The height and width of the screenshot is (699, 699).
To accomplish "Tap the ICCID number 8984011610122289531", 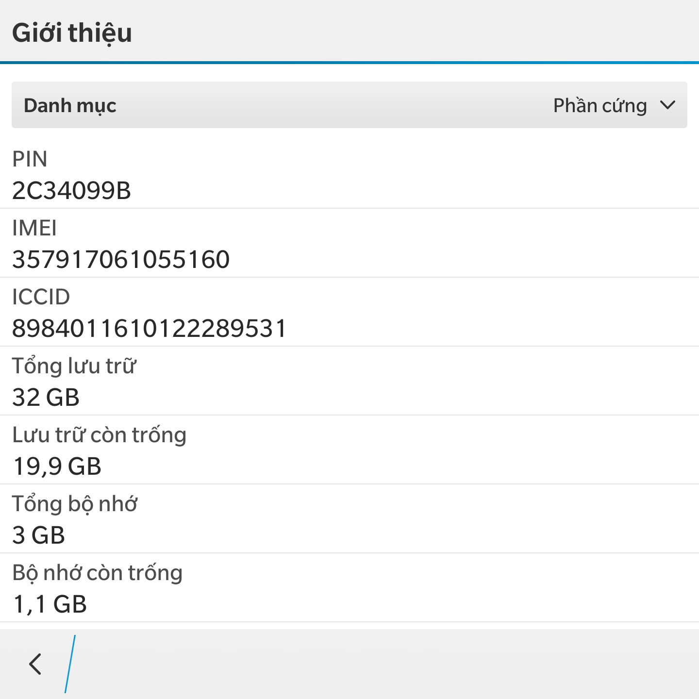I will 150,328.
